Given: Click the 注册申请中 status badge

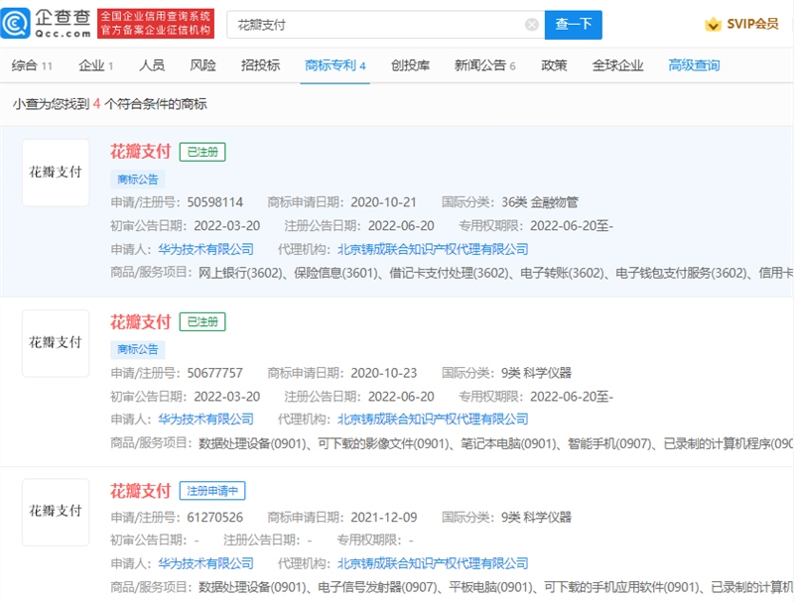Looking at the screenshot, I should [x=212, y=491].
